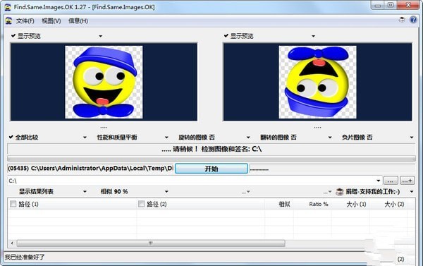The height and width of the screenshot is (266, 423).
Task: Click the C:\ folder path input field
Action: (x=191, y=181)
